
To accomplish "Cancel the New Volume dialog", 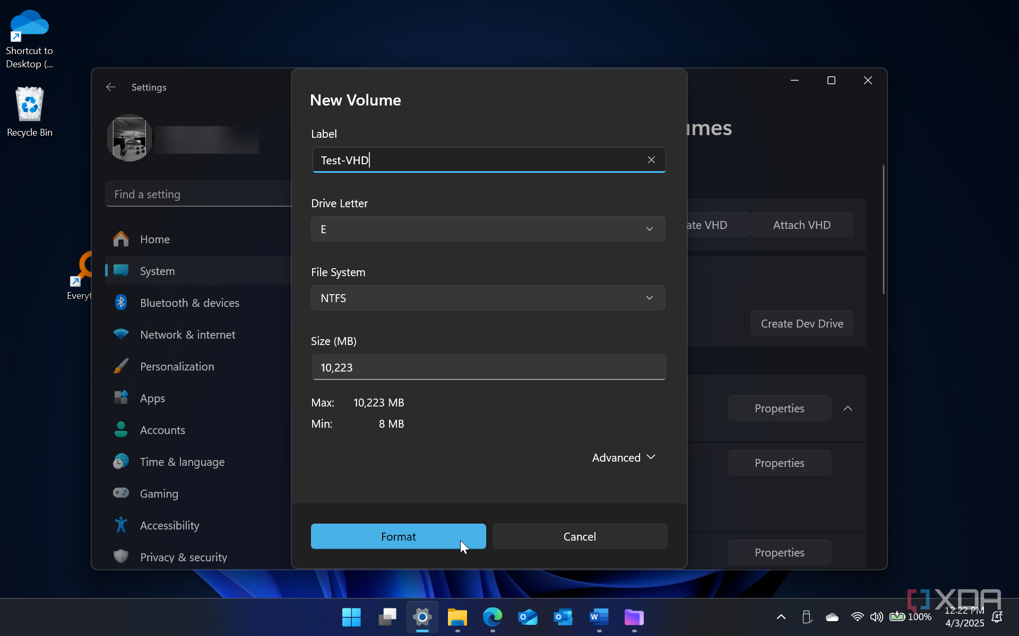I will [x=580, y=536].
